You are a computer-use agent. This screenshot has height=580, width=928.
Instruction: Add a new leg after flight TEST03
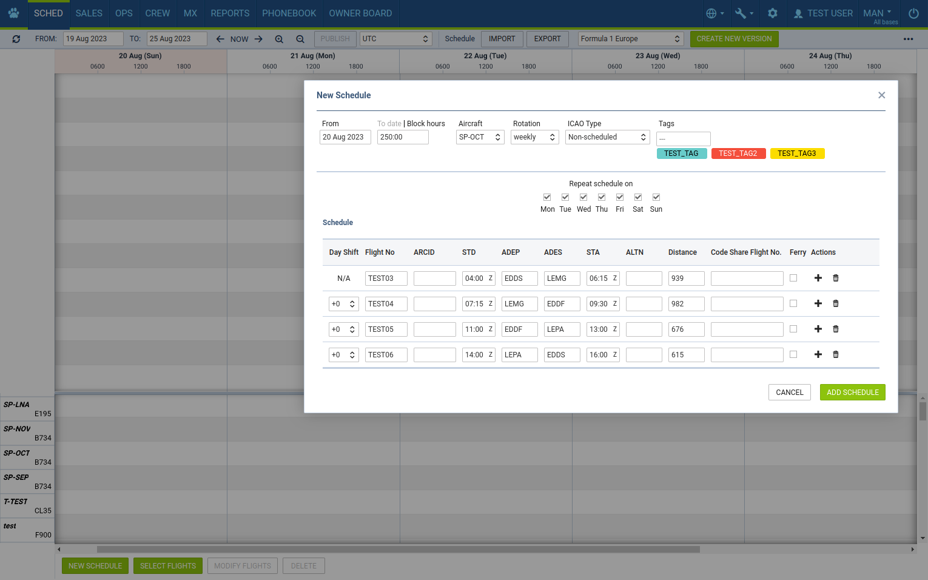point(818,278)
